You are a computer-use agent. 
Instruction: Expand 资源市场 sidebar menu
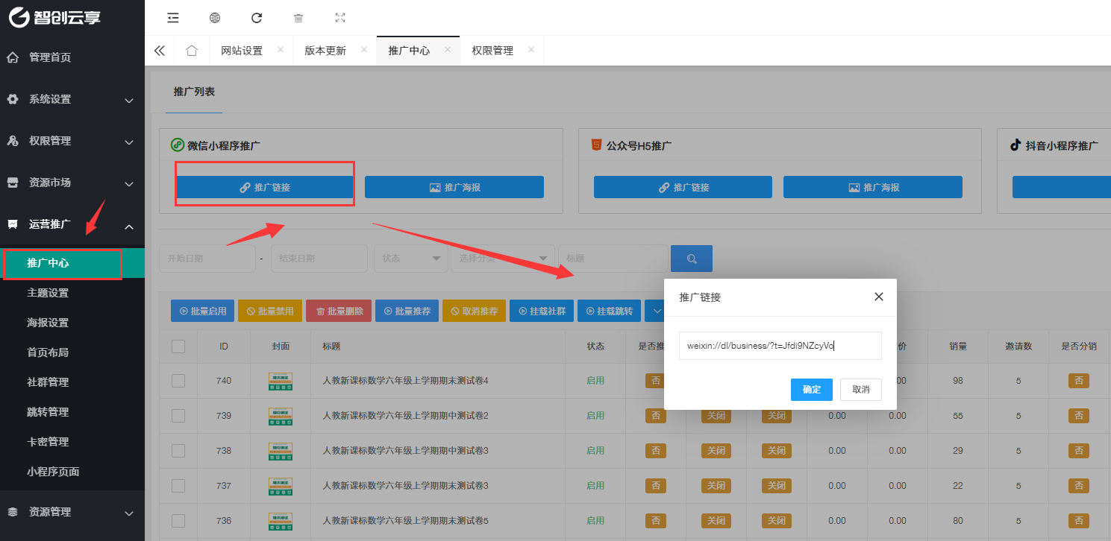[72, 183]
